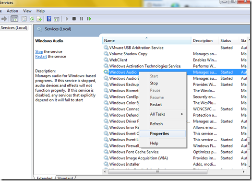Open the blue Help question mark icon
252x181 pixels.
[x=49, y=19]
